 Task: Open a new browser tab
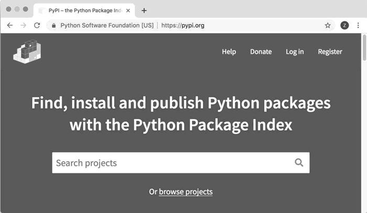pyautogui.click(x=144, y=10)
